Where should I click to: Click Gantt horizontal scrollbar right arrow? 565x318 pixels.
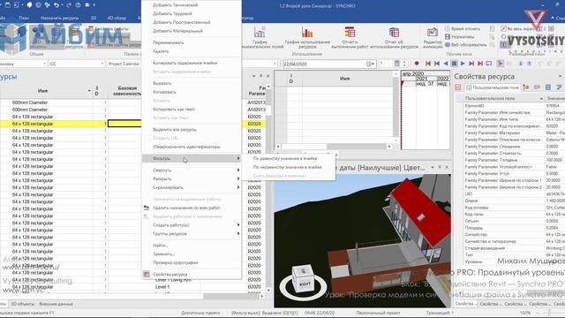click(x=389, y=147)
